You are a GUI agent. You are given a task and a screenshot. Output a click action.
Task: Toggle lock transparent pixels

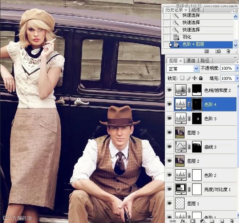(x=182, y=78)
